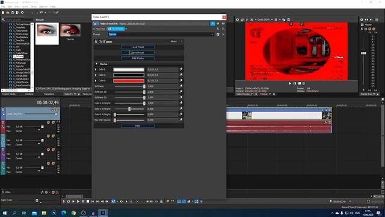Click the Load Preset button

138,47
